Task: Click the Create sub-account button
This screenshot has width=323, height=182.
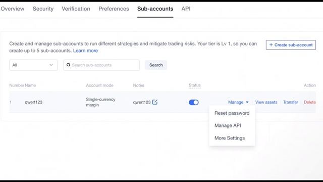Action: pyautogui.click(x=291, y=45)
